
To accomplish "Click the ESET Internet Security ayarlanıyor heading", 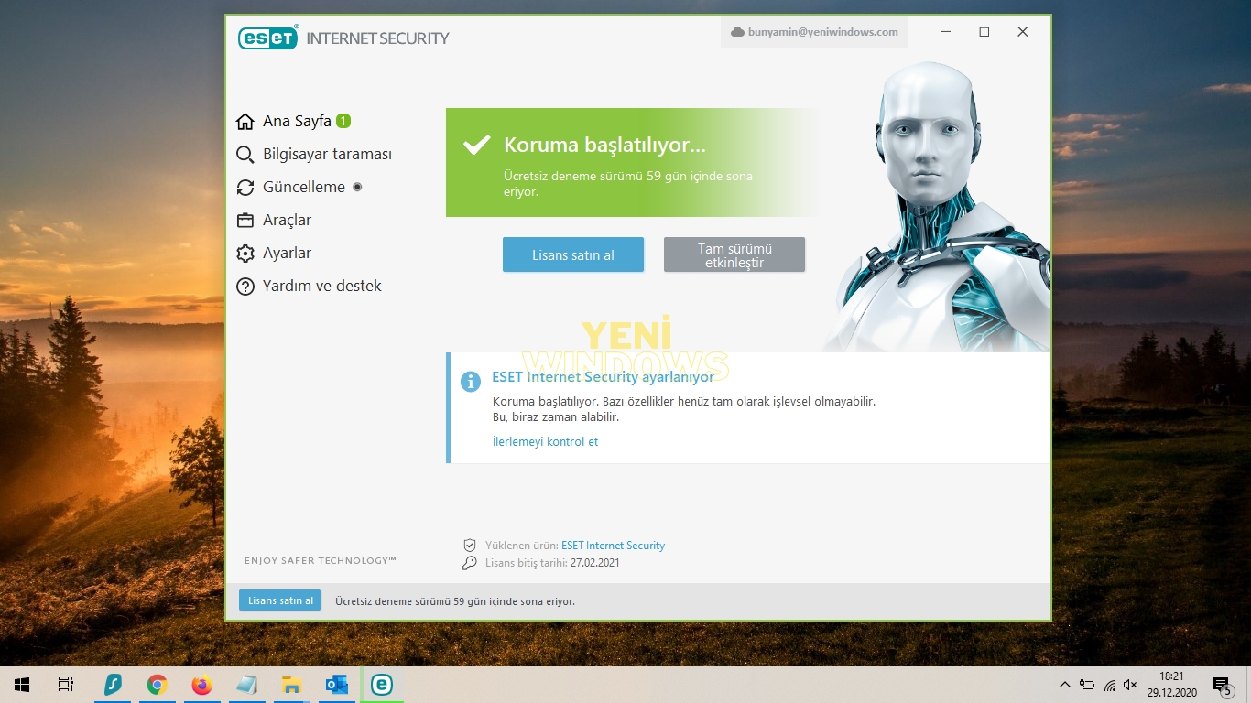I will pyautogui.click(x=603, y=376).
